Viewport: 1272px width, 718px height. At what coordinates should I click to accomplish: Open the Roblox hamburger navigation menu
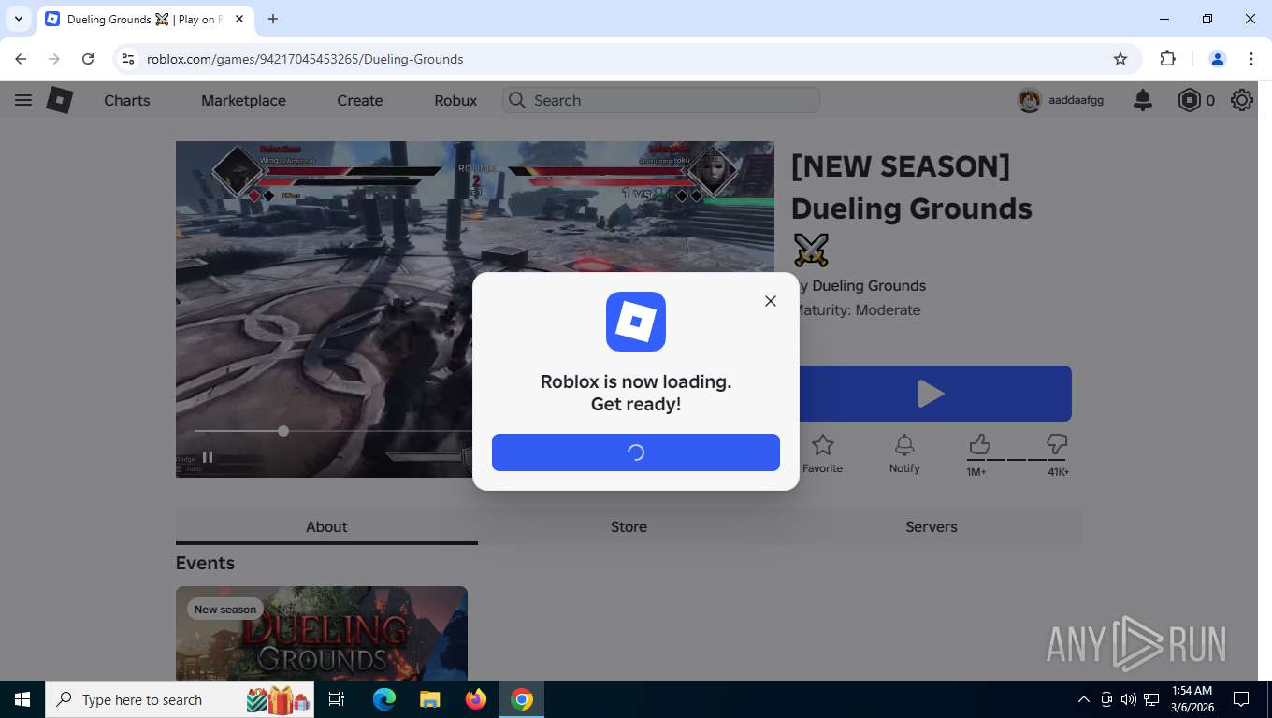click(x=23, y=100)
